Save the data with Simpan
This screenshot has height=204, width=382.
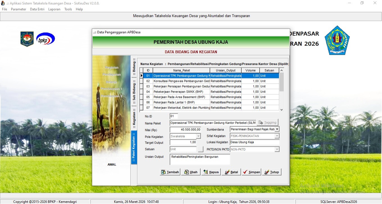pyautogui.click(x=251, y=172)
